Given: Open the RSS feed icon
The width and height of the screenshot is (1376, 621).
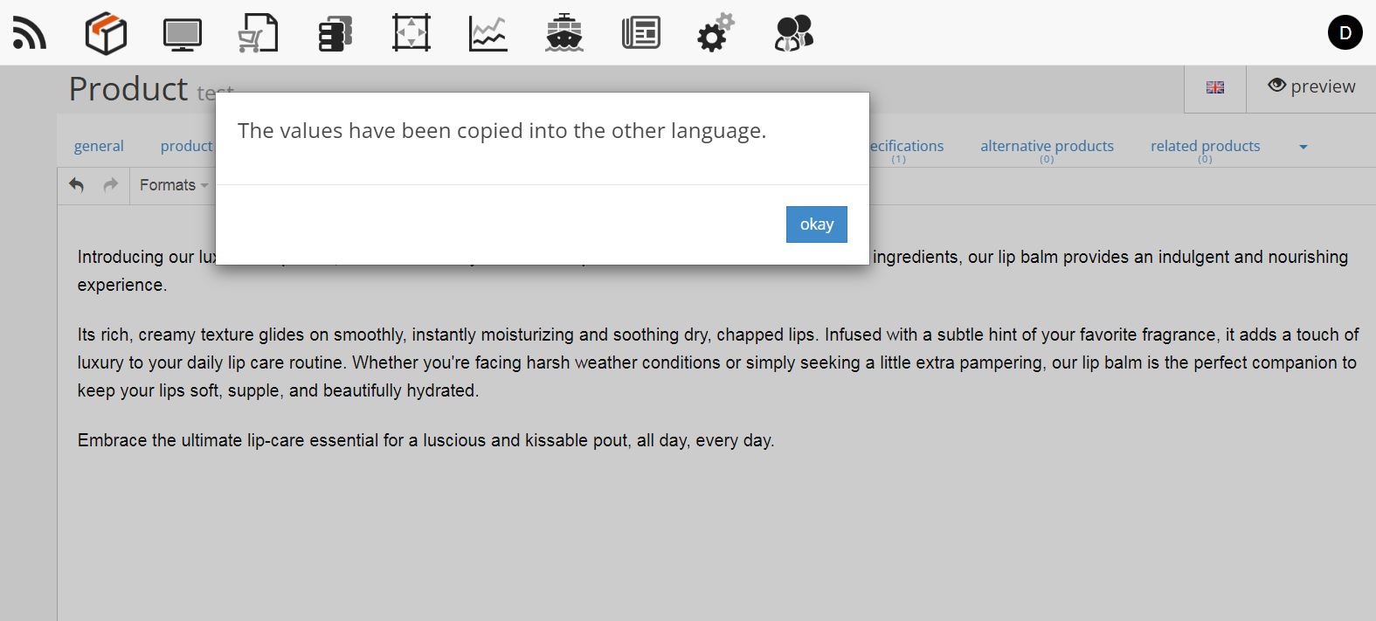Looking at the screenshot, I should point(29,33).
